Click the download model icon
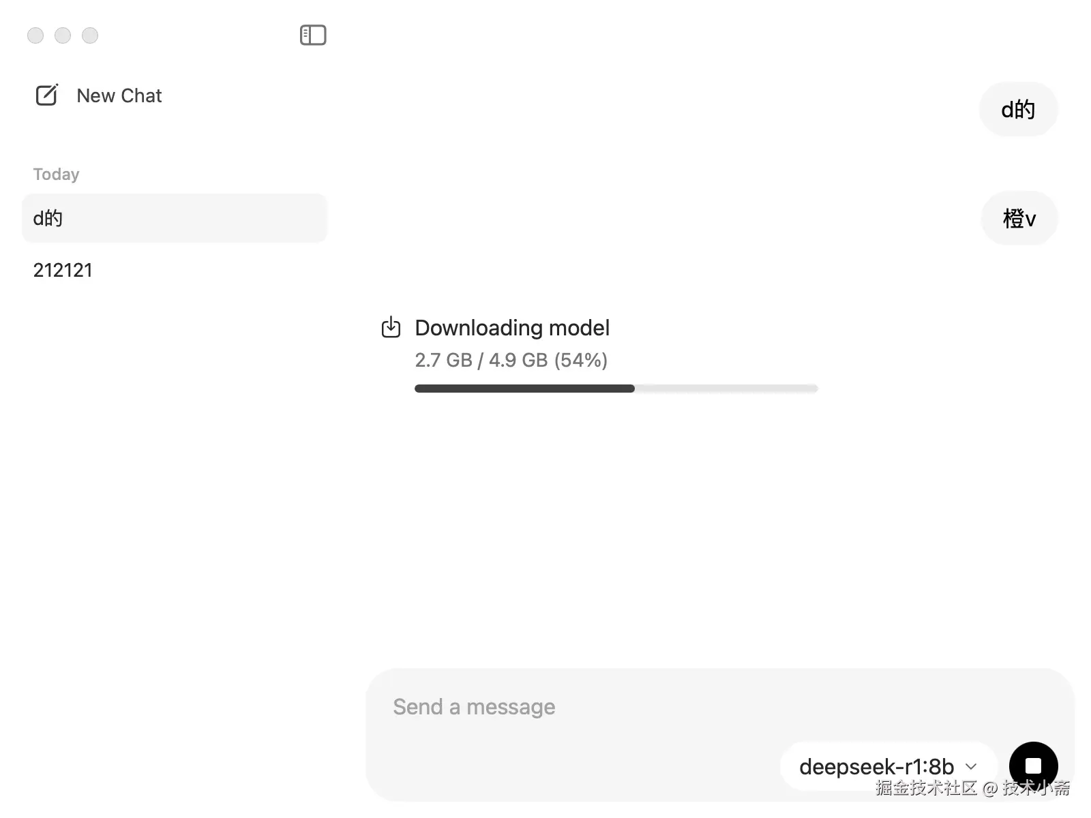This screenshot has height=818, width=1091. (x=391, y=327)
